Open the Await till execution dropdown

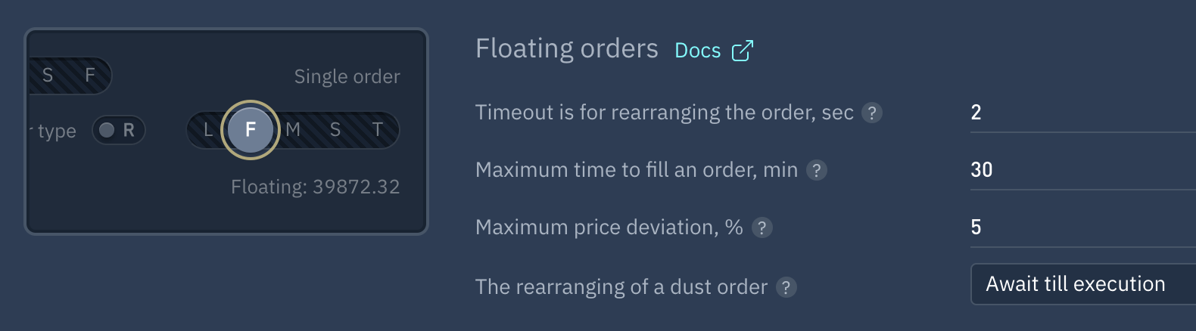[x=1083, y=284]
